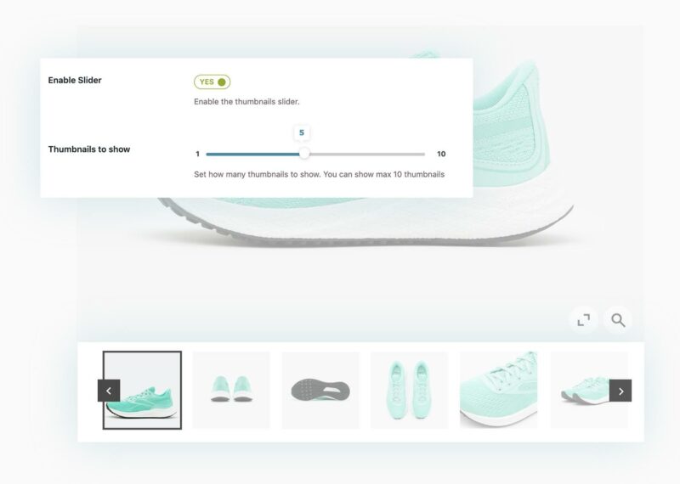Set slider near minimum value 1
680x484 pixels.
click(x=207, y=154)
